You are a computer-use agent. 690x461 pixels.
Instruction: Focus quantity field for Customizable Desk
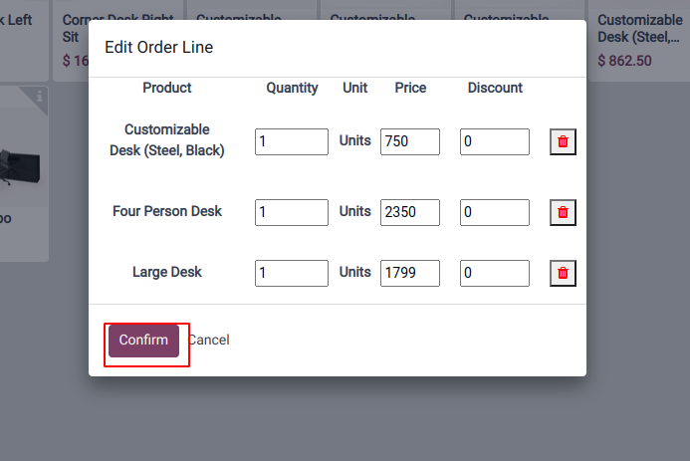click(x=291, y=141)
